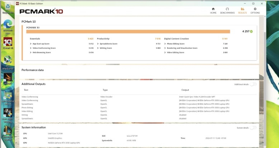
Task: Select the Essentials group heading
Action: coord(35,39)
